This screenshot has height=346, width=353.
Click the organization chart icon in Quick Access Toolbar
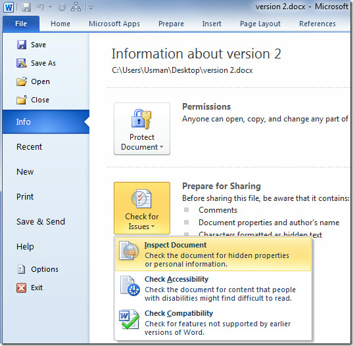pyautogui.click(x=76, y=7)
